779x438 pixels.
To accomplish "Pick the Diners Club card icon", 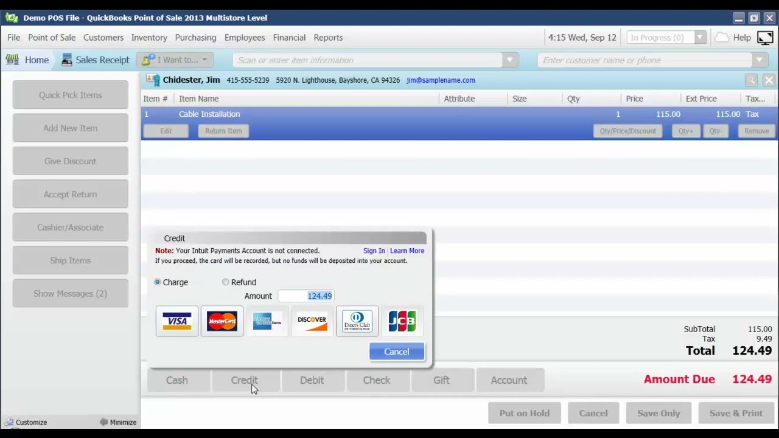I will pos(357,321).
